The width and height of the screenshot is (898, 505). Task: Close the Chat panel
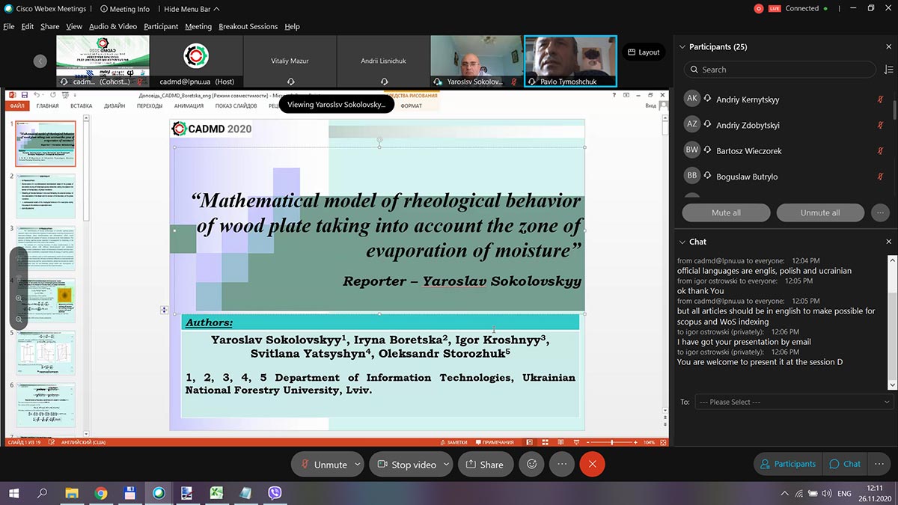pos(888,242)
